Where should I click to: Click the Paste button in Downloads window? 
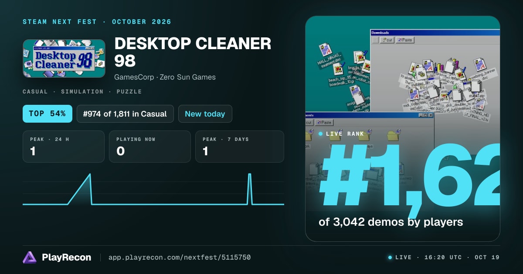coord(405,40)
